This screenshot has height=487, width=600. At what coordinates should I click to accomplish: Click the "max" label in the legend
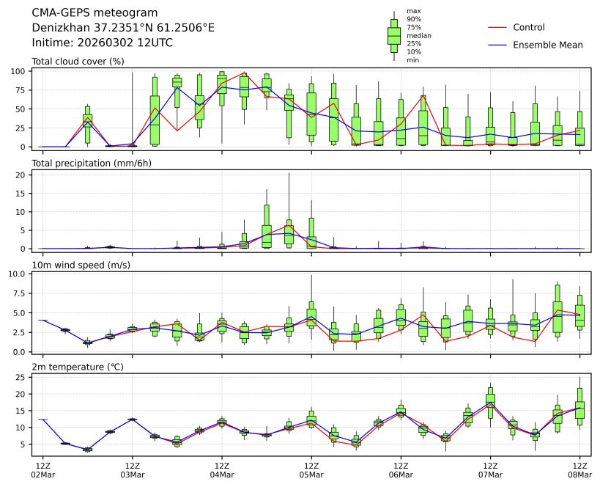coord(413,11)
